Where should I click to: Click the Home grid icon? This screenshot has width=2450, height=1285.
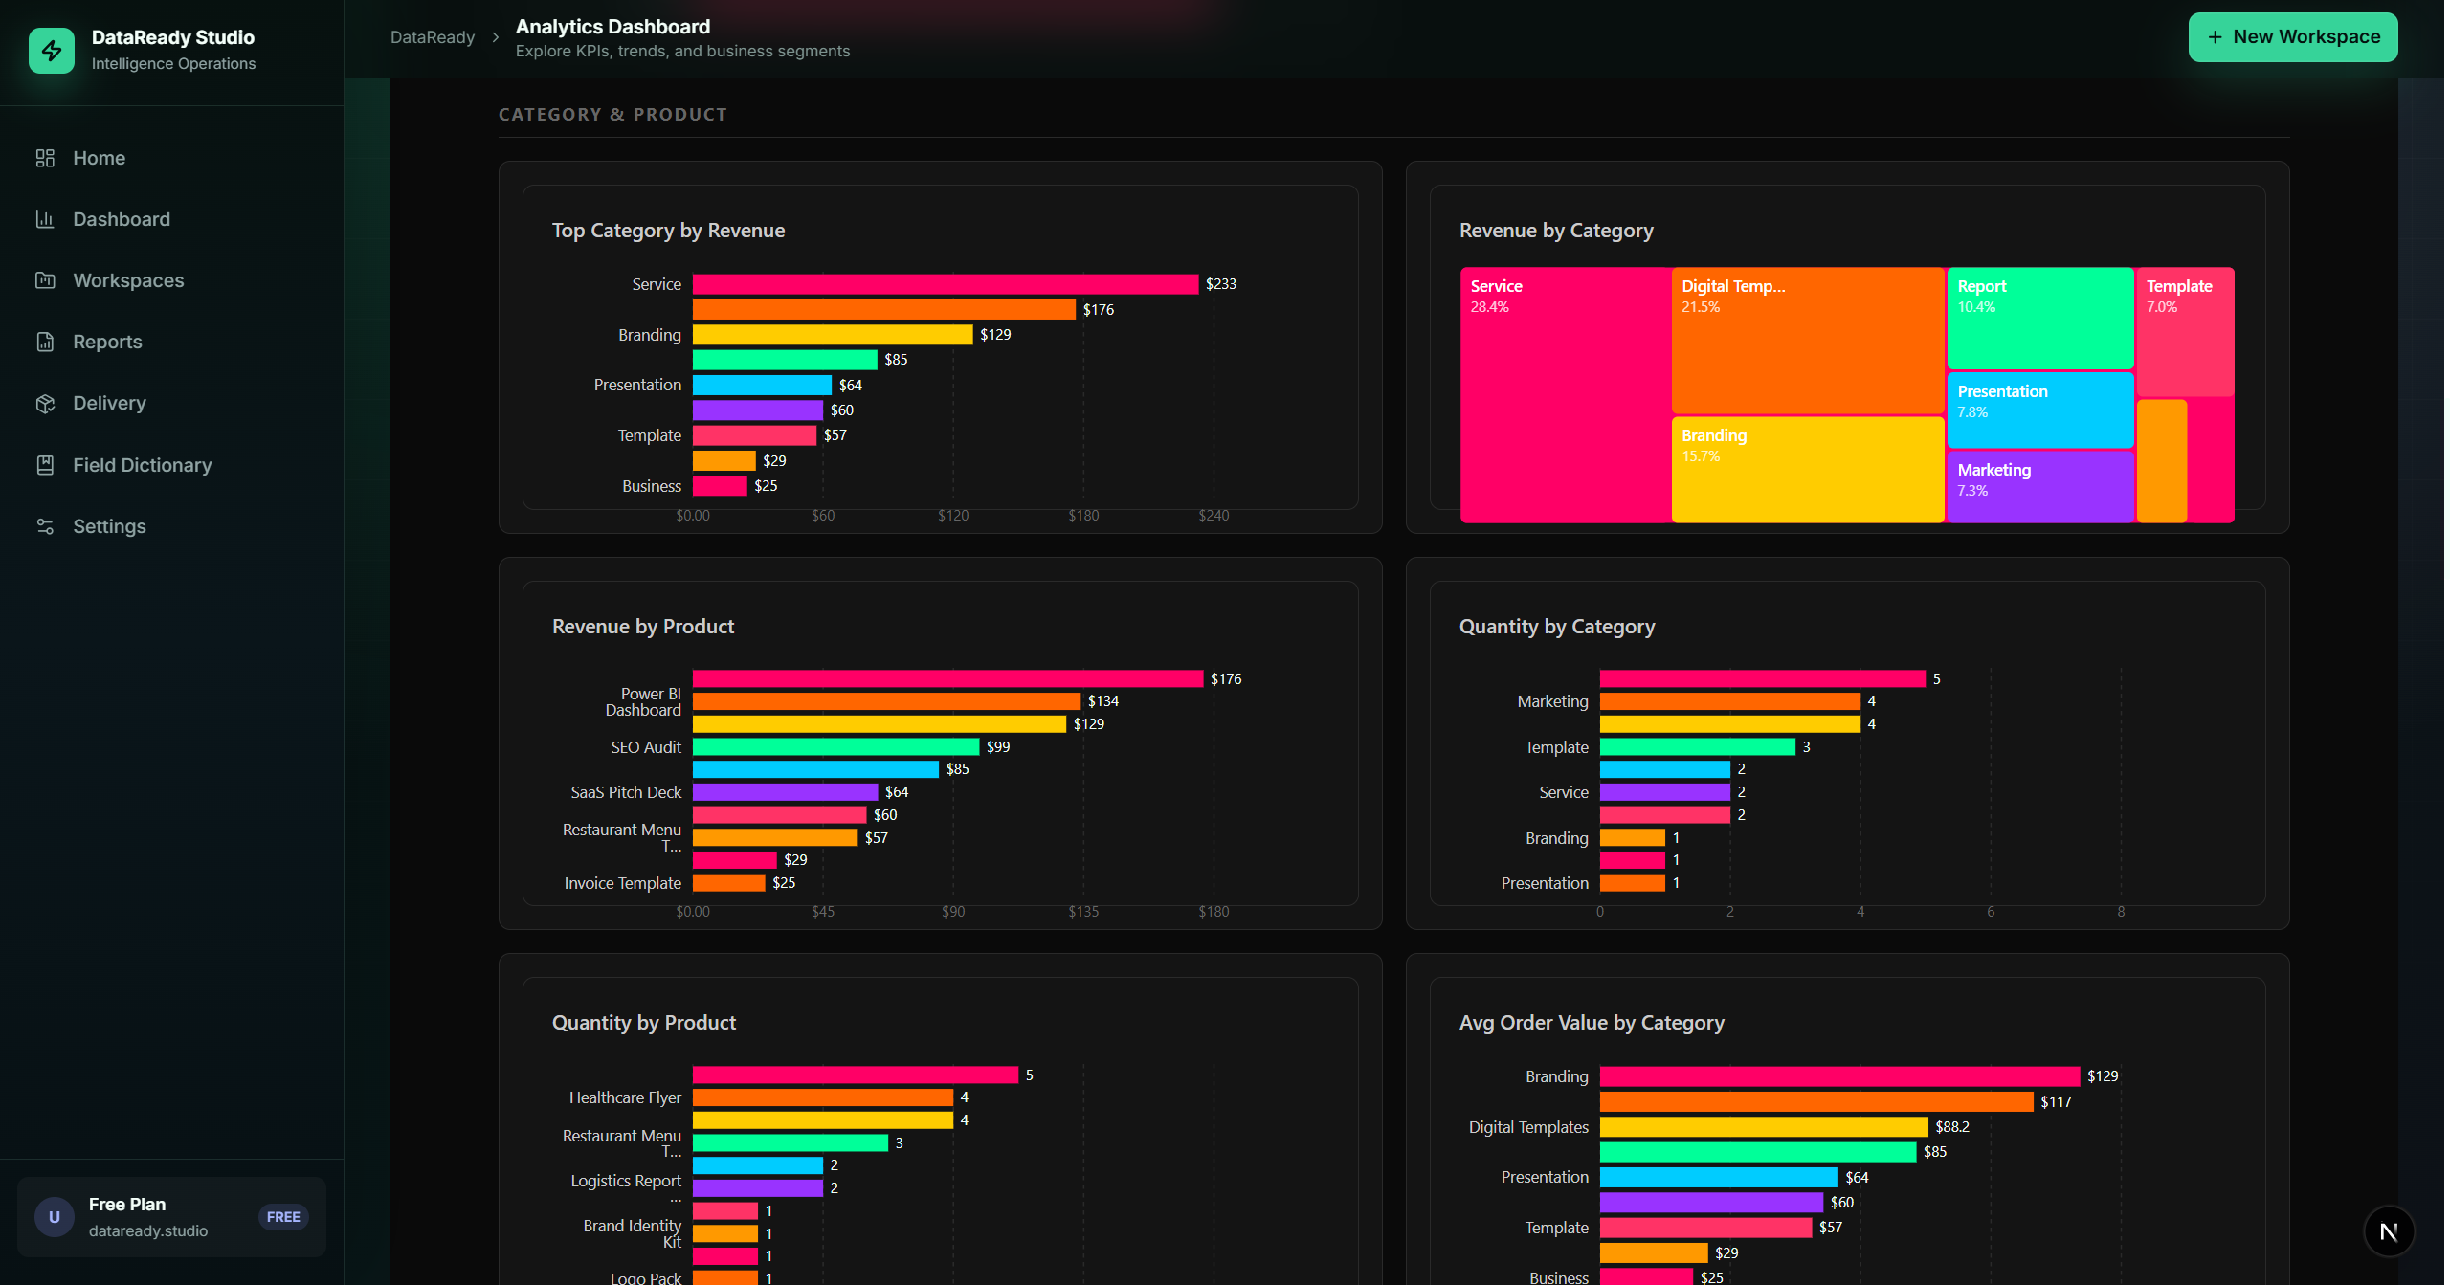[x=45, y=158]
